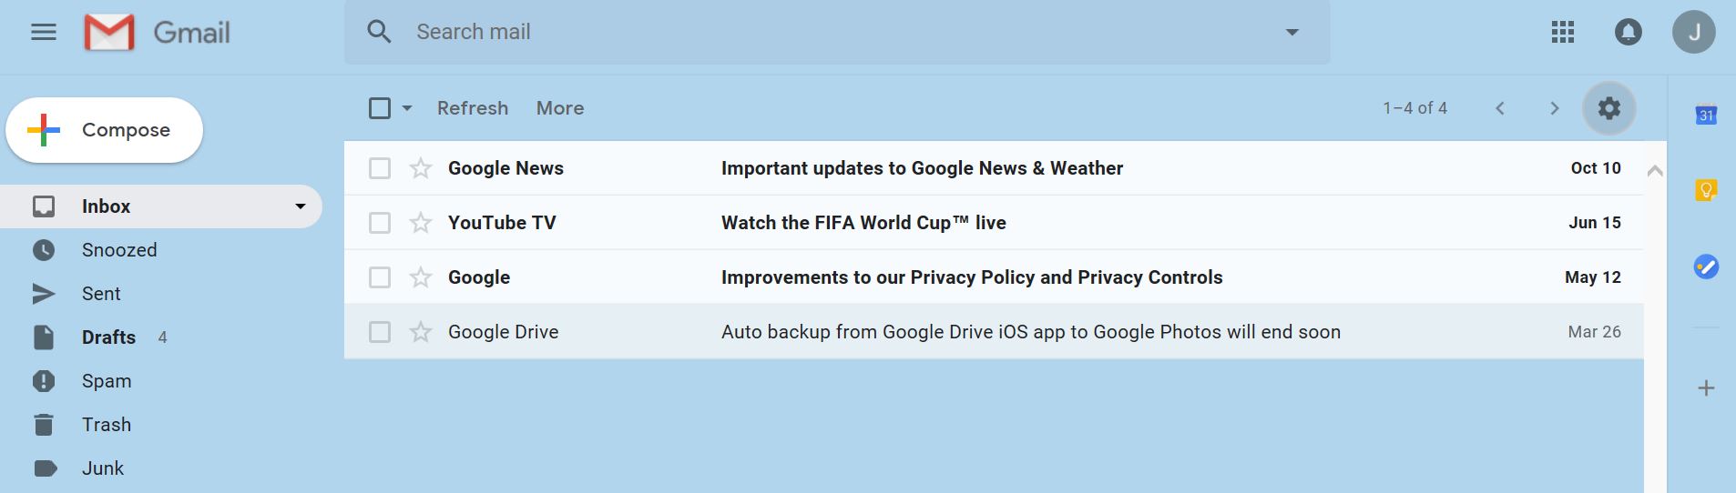Open the main menu hamburger icon
Screen dimensions: 1736x493
tap(44, 33)
